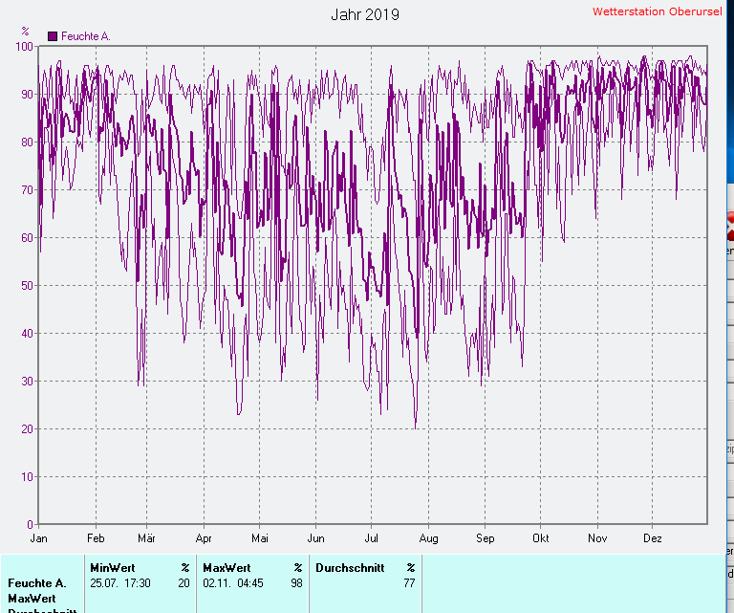Screen dimensions: 734x613
Task: Click the 'Feuchte A.' row label in the table
Action: (37, 583)
